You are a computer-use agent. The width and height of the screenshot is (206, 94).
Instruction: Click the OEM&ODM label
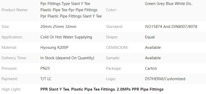point(117,48)
